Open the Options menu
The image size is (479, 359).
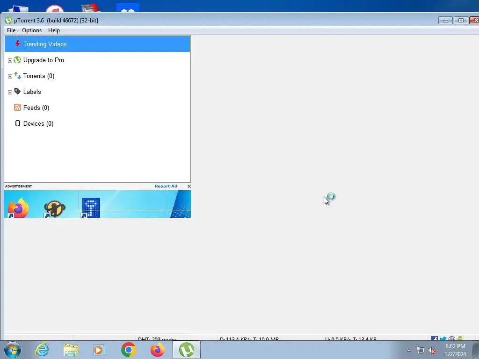(x=32, y=30)
